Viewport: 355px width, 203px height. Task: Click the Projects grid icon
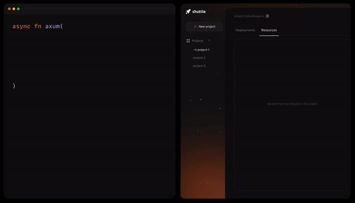click(188, 41)
